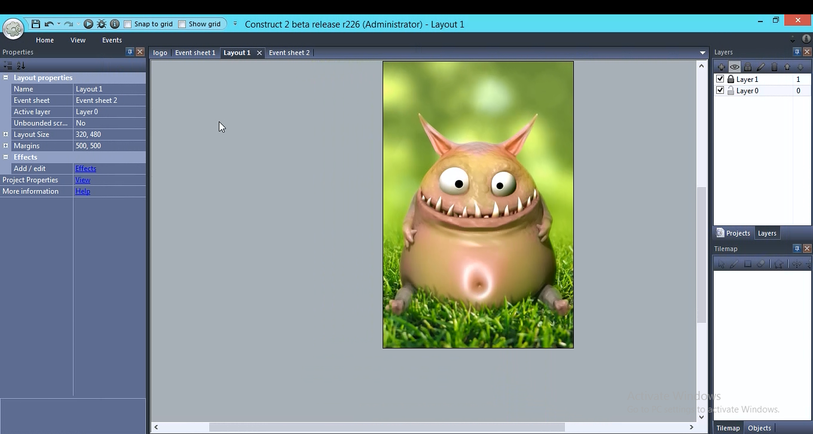The height and width of the screenshot is (434, 813).
Task: Change the Event sheet property value
Action: 109,100
